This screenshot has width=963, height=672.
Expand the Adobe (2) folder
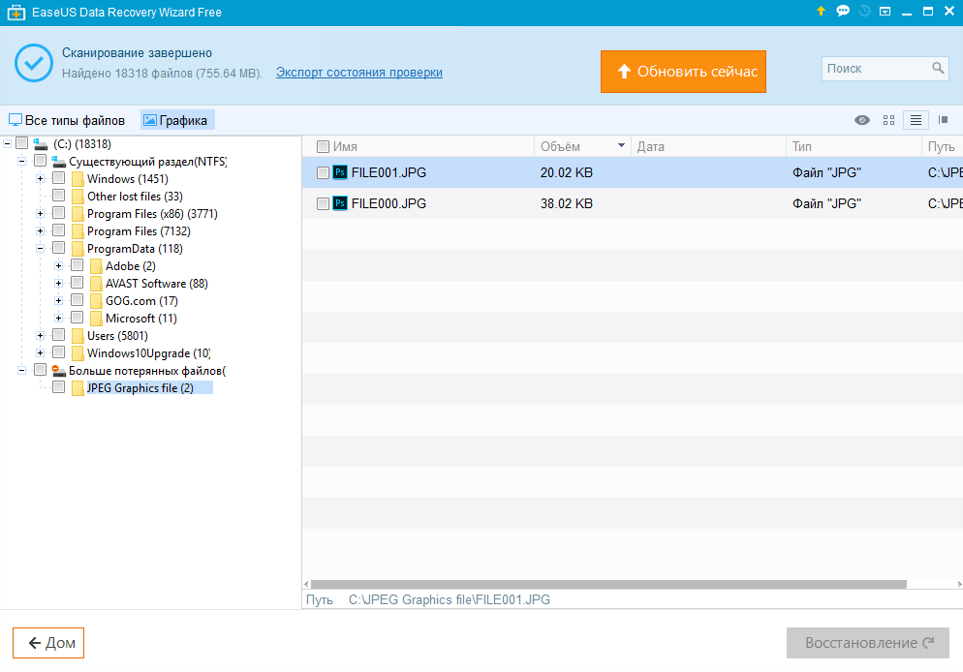point(59,265)
